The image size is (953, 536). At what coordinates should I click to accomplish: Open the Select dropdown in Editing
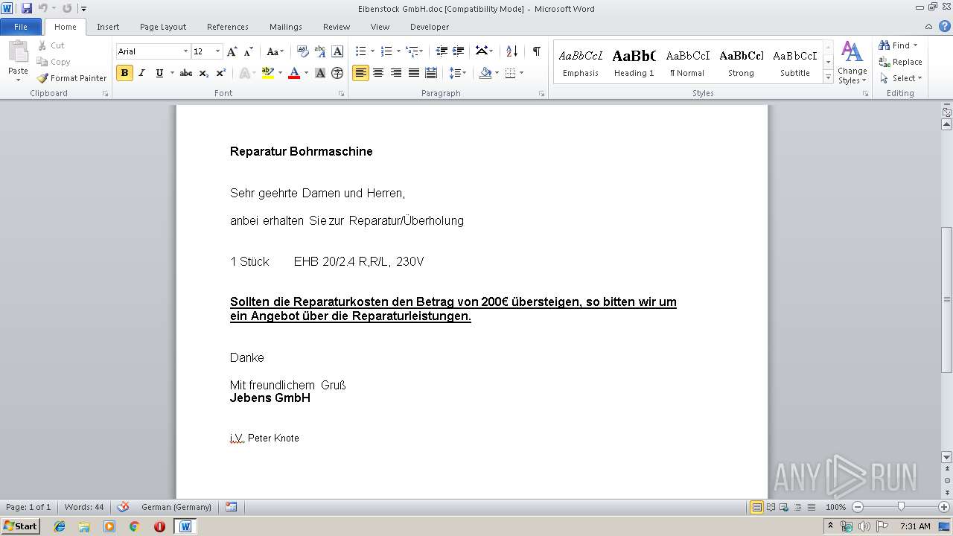[x=900, y=78]
